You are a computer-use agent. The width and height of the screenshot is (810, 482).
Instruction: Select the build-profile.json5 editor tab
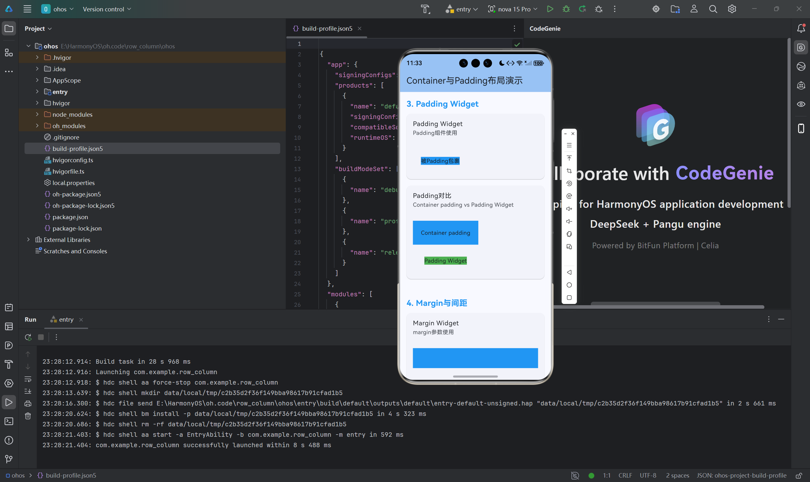point(327,28)
